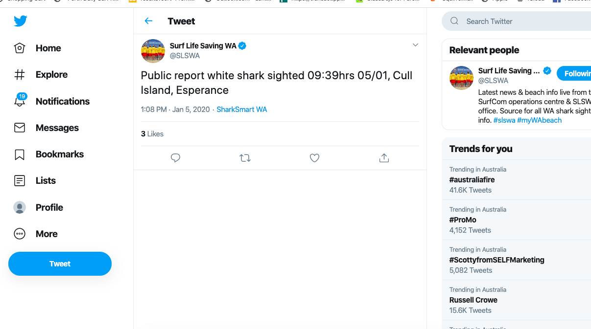Screen dimensions: 591x329
Task: Click the back arrow beside Tweet header
Action: coord(148,21)
